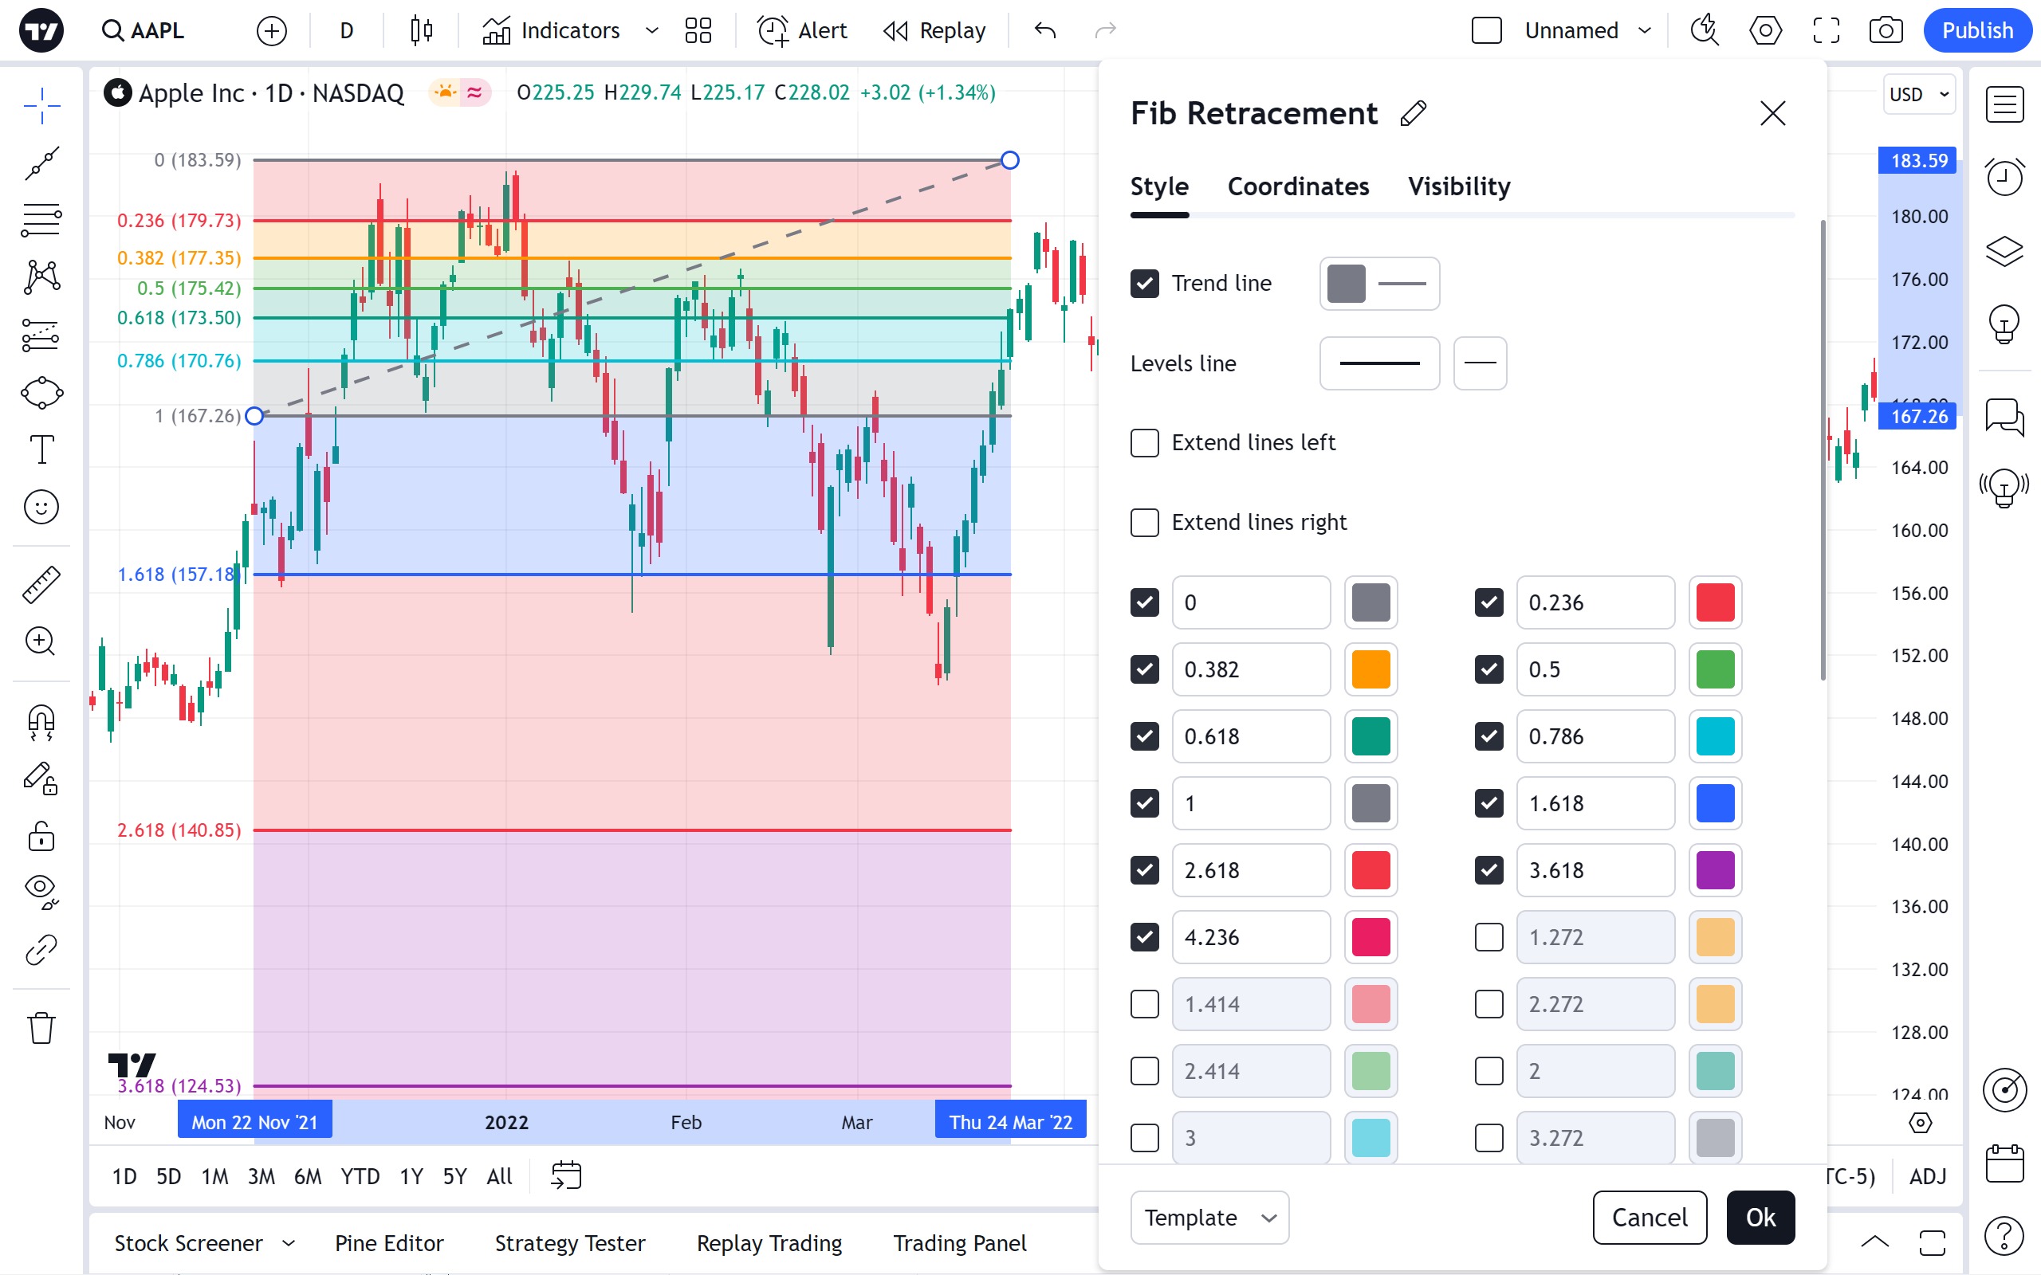Switch to the Visibility tab
The height and width of the screenshot is (1275, 2041).
tap(1458, 186)
